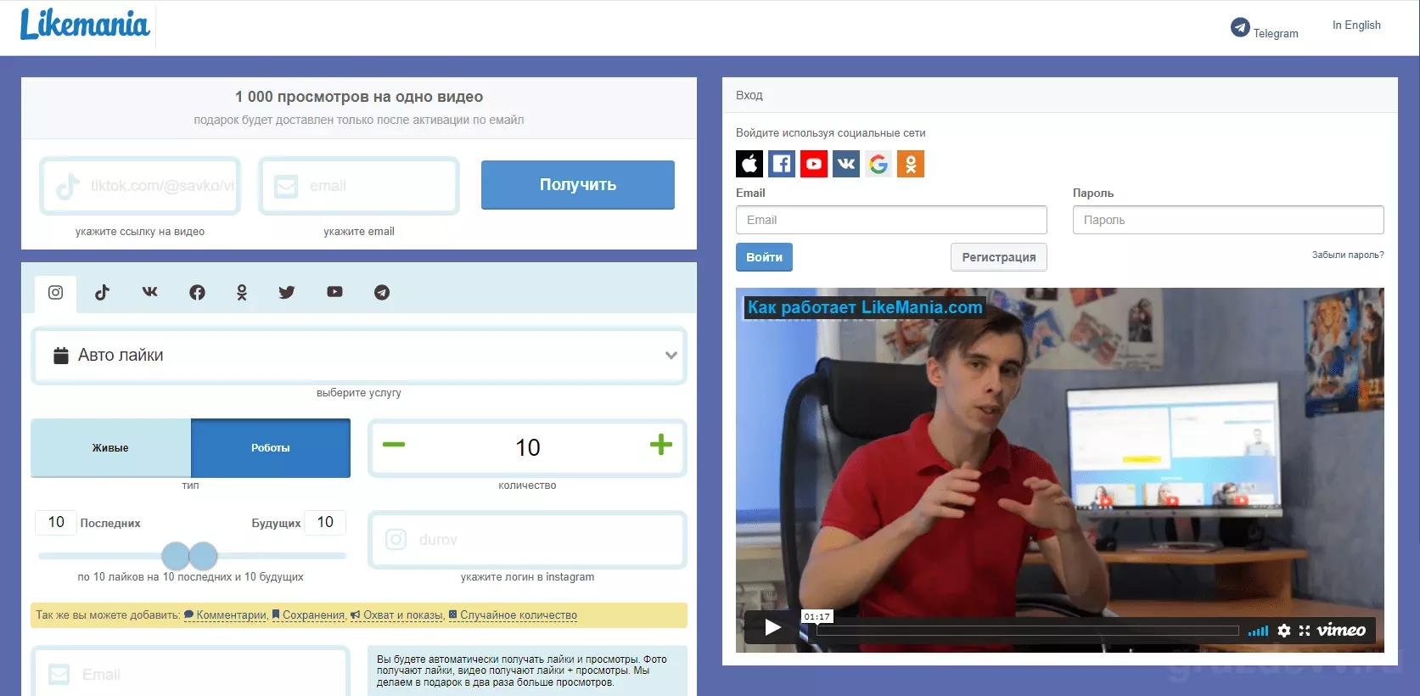Select the Facebook services tab
1420x696 pixels.
tap(197, 293)
